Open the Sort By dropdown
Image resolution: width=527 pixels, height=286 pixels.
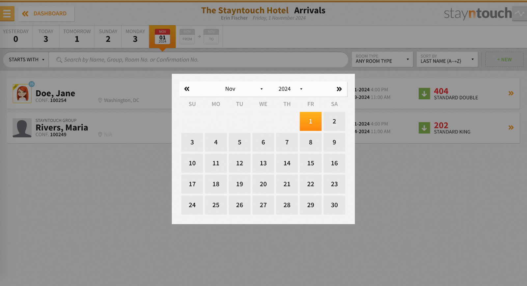pos(447,59)
